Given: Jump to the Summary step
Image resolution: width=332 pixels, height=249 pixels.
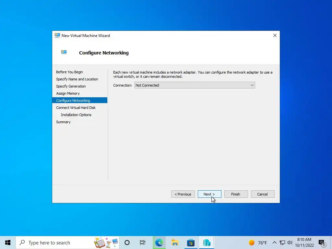Looking at the screenshot, I should [63, 122].
